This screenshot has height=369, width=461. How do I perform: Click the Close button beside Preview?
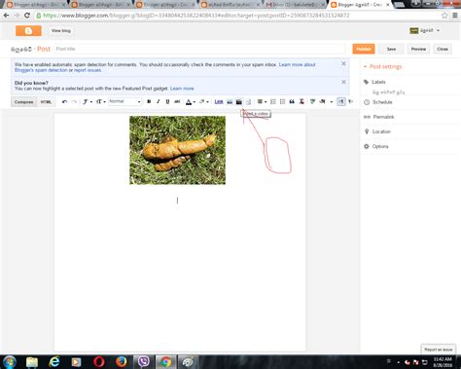[443, 49]
